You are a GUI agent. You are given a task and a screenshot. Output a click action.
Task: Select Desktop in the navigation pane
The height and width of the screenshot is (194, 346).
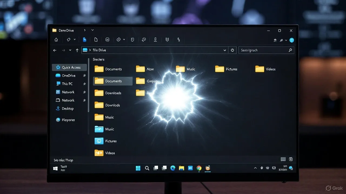point(67,109)
